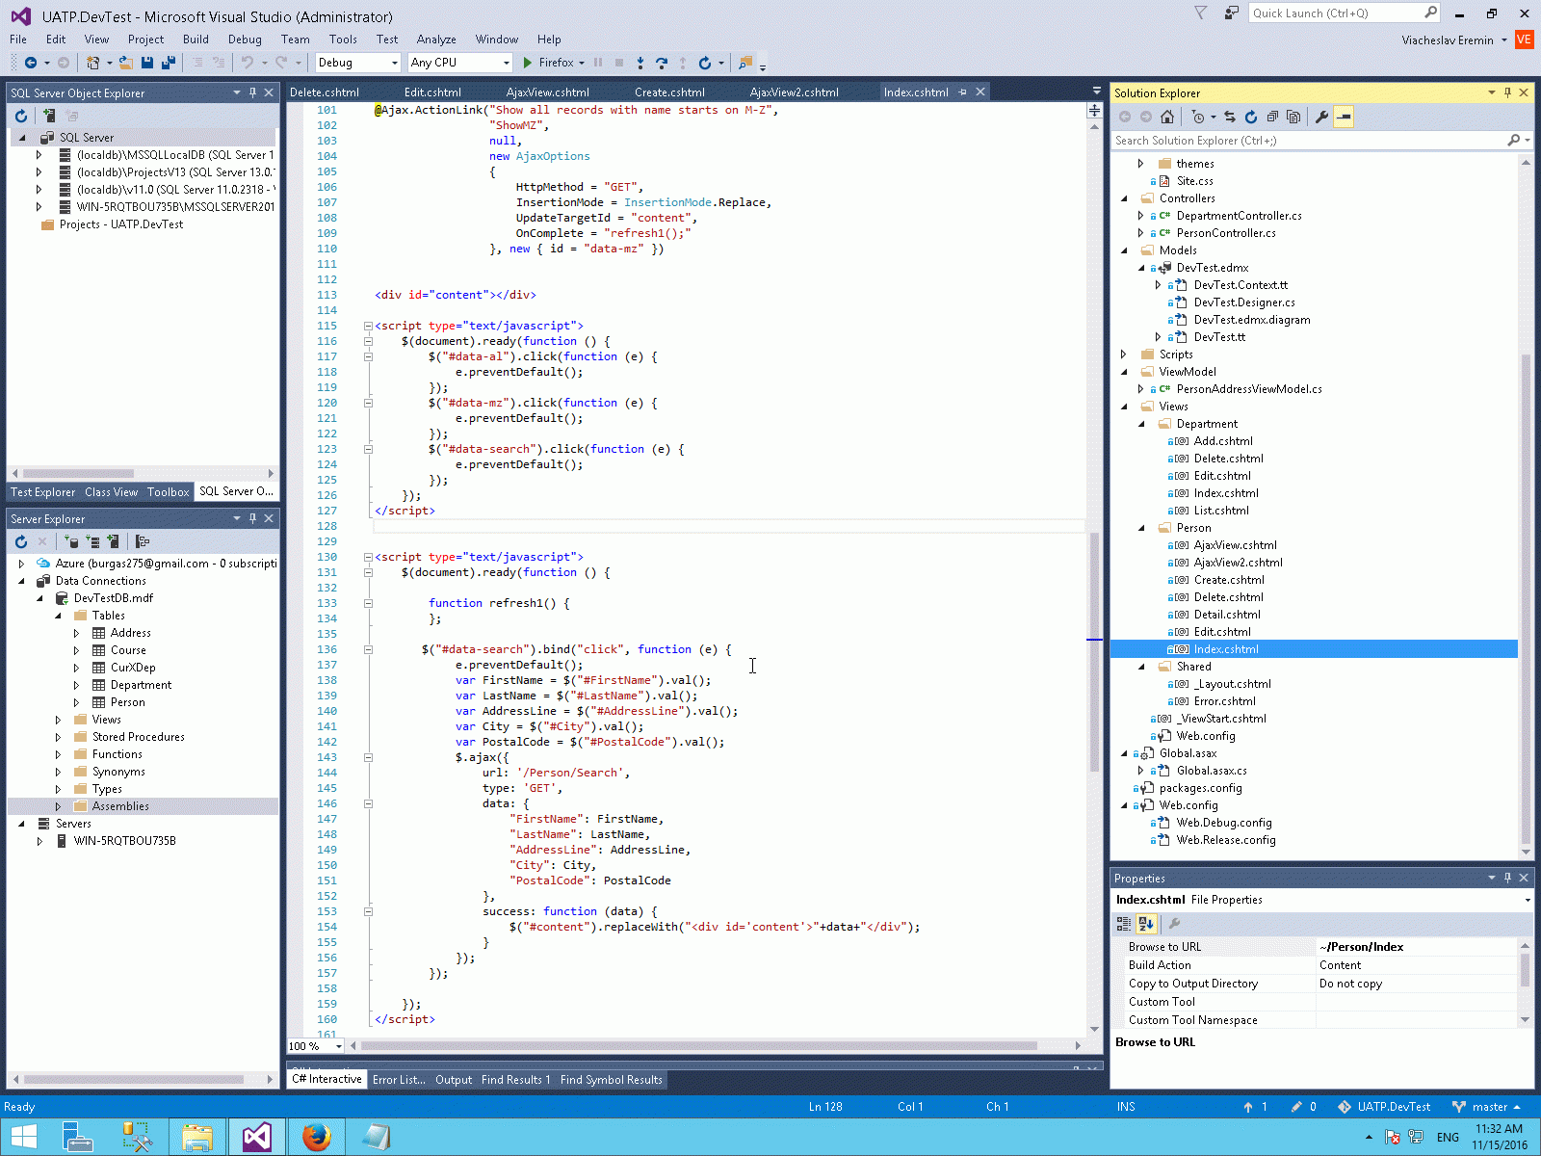Screen dimensions: 1541x1156
Task: Click Sync with Active Document icon
Action: click(1230, 117)
